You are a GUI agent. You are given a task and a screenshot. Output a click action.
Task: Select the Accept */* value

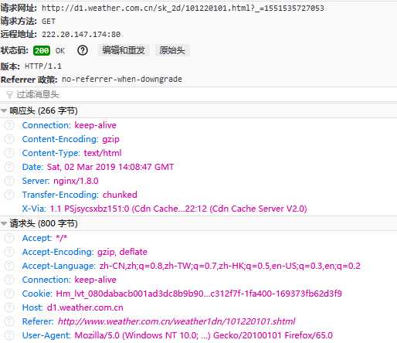click(x=61, y=238)
